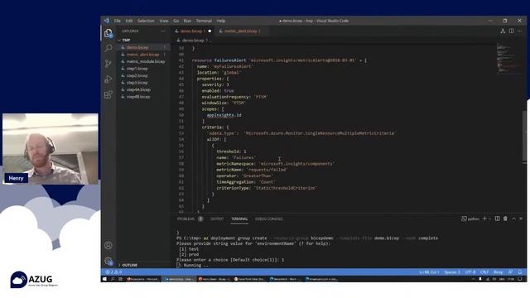Open the Run and Debug view
The height and width of the screenshot is (298, 530).
108,79
